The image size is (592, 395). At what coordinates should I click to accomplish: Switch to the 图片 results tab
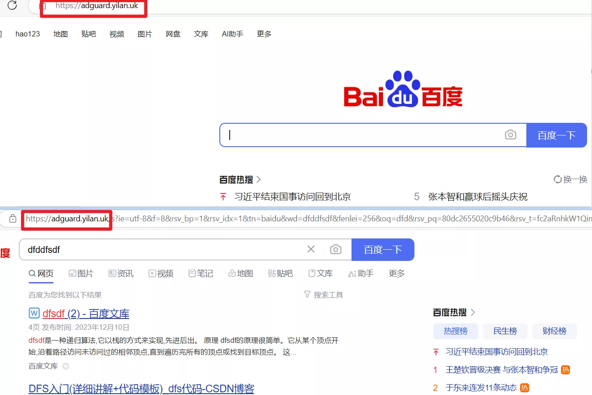pos(81,273)
